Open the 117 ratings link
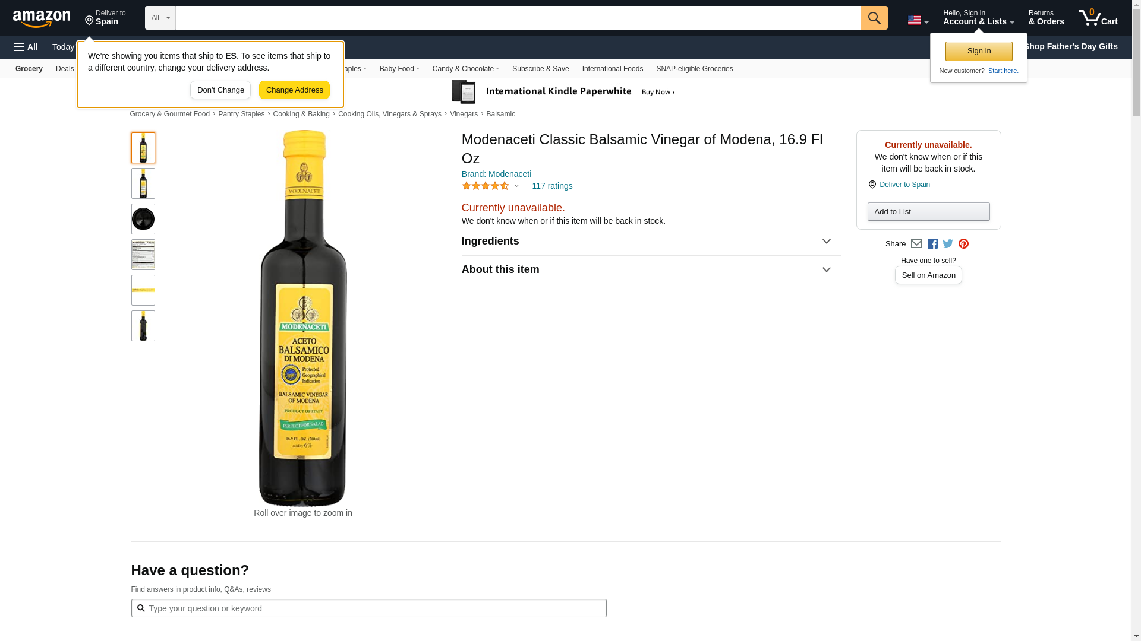This screenshot has height=641, width=1141. [551, 186]
